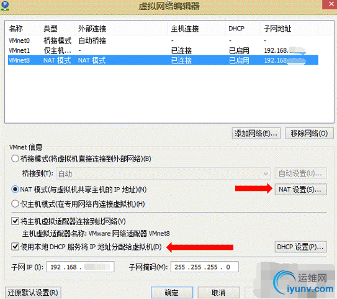The height and width of the screenshot is (299, 337).
Task: Click the 自动设置(U)... button
Action: [x=300, y=173]
